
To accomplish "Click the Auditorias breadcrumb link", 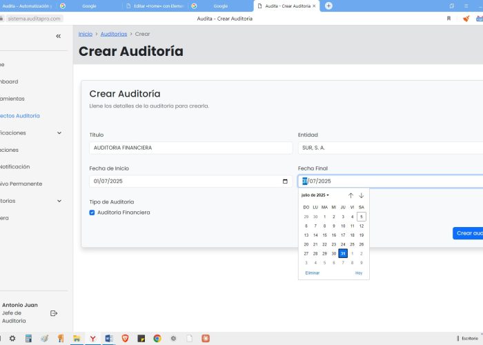I will pos(114,34).
